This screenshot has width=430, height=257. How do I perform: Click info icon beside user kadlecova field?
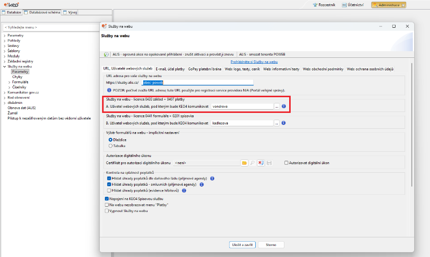283,123
